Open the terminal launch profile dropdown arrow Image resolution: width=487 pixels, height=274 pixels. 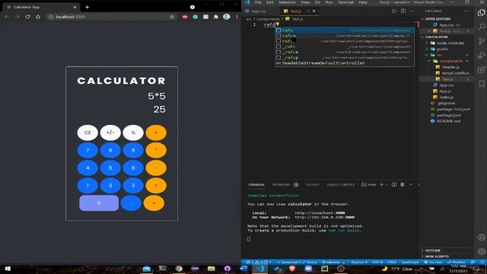coord(387,184)
